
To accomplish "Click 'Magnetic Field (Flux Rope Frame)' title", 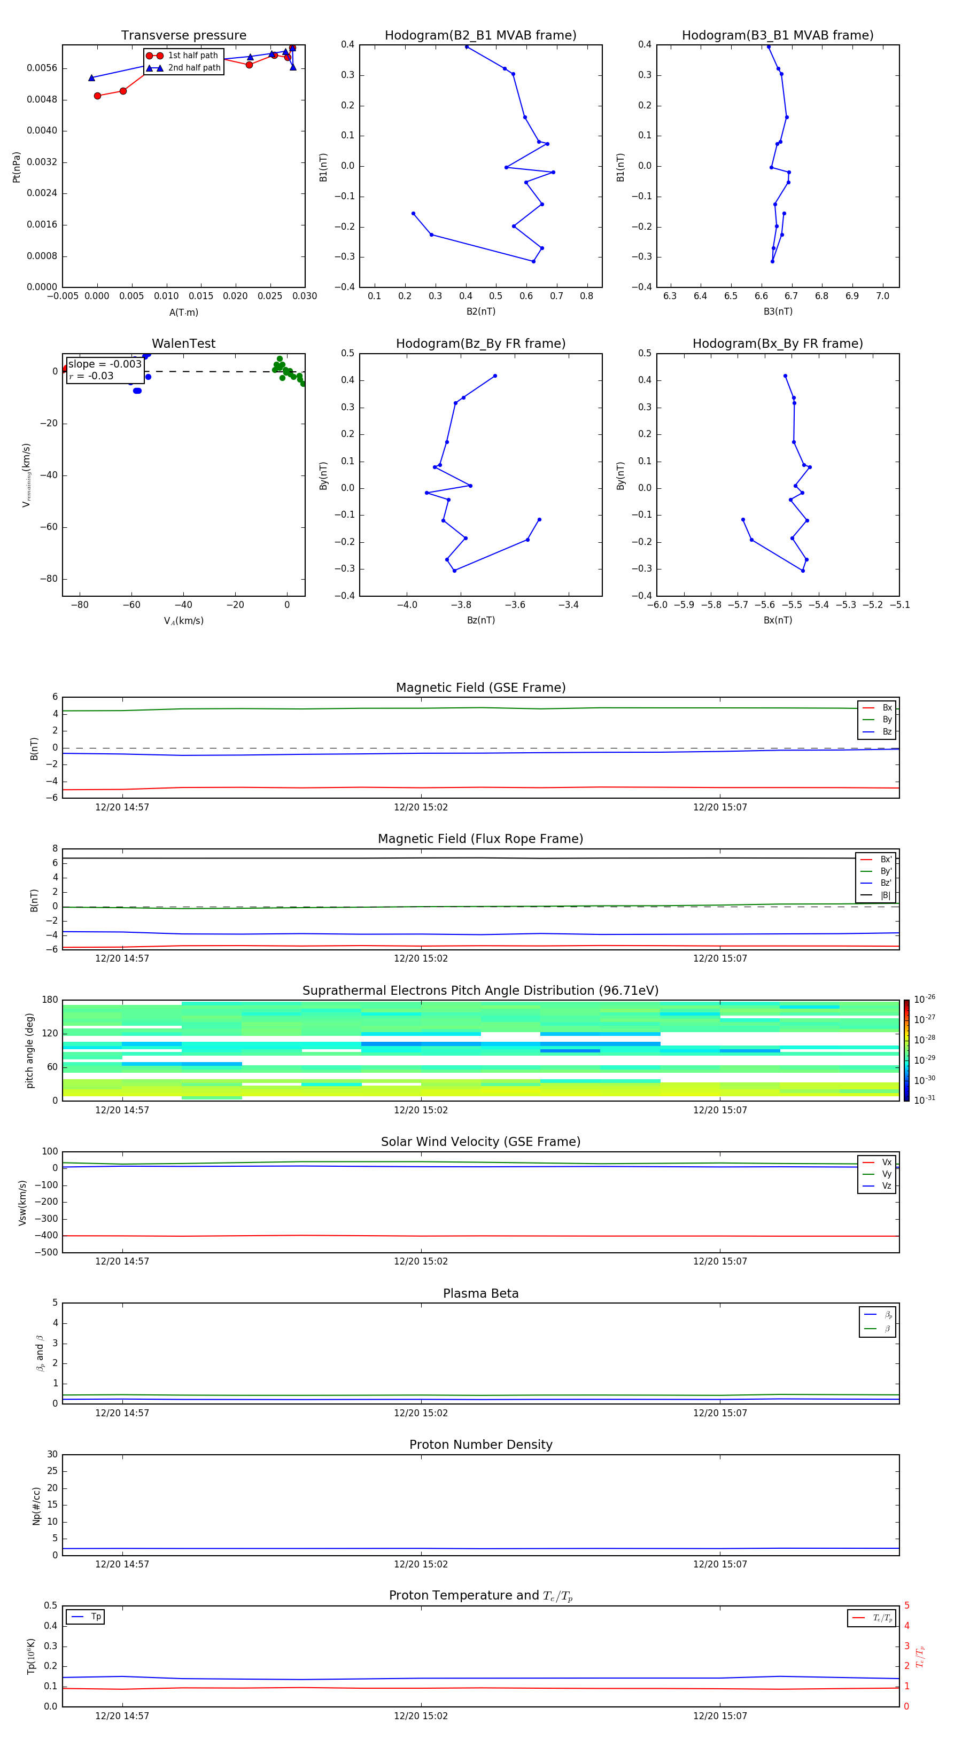I will tap(480, 839).
